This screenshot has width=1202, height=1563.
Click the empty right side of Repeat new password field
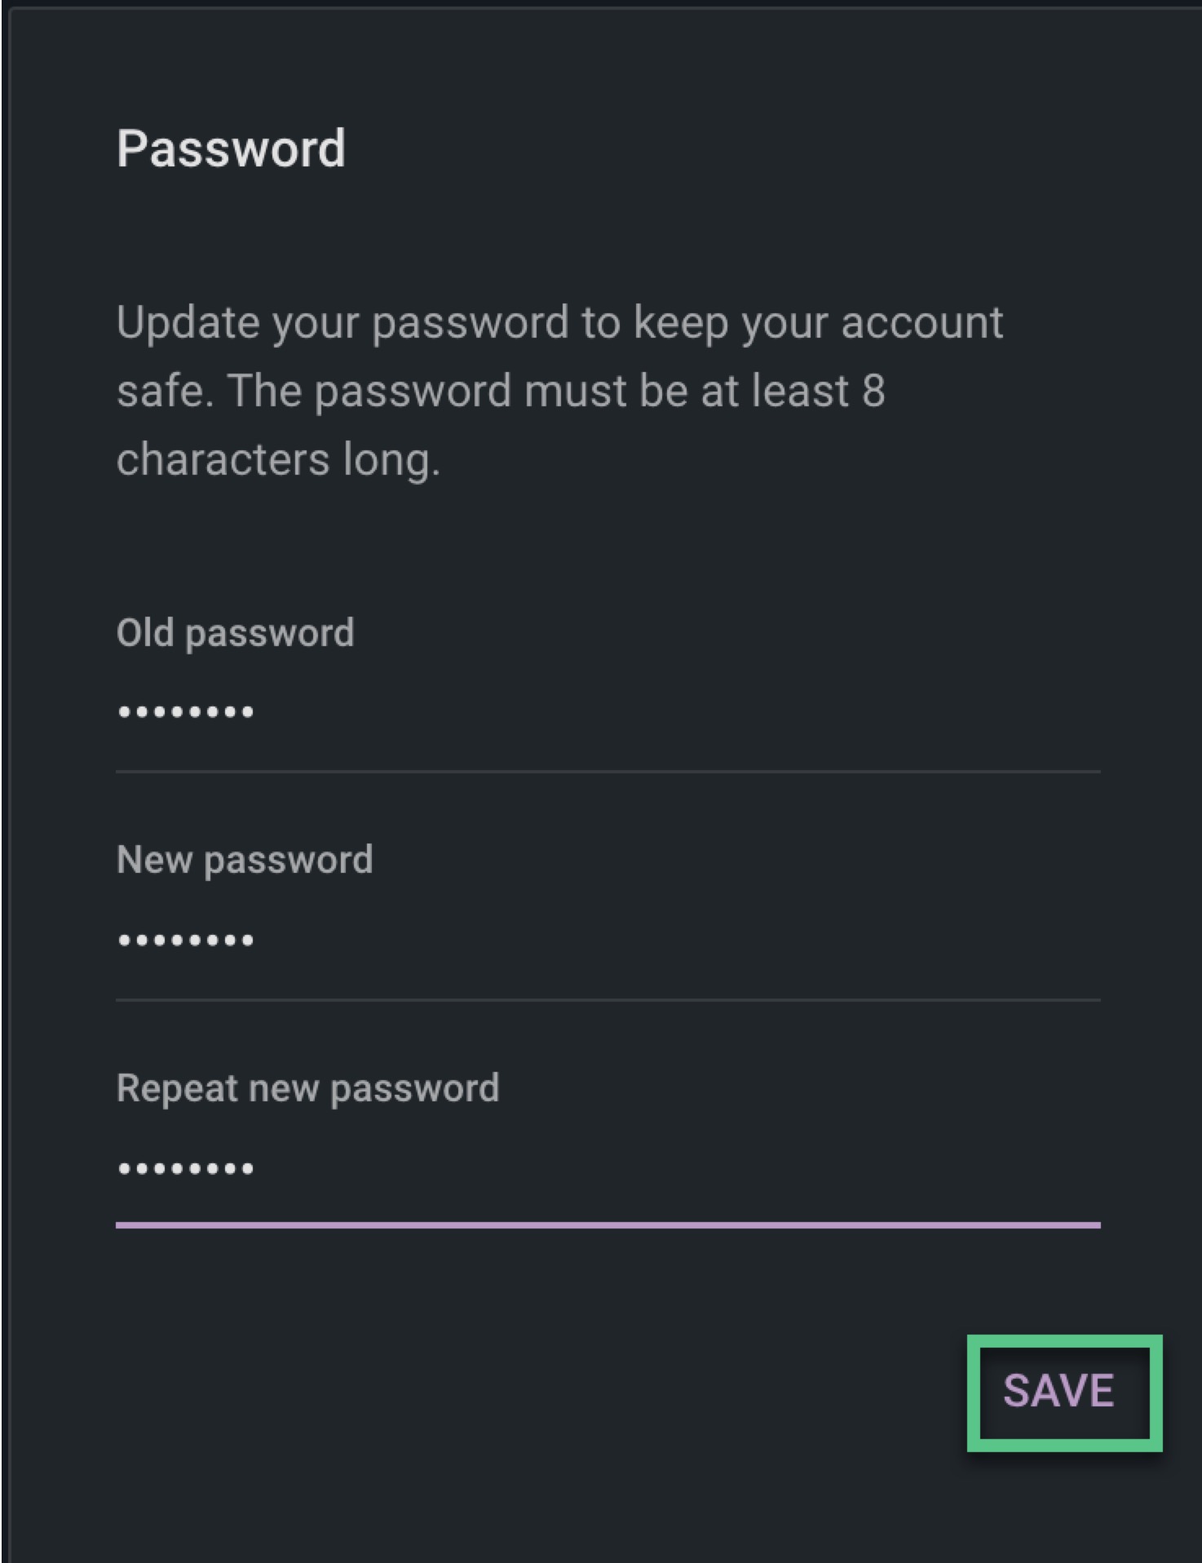[x=897, y=1168]
